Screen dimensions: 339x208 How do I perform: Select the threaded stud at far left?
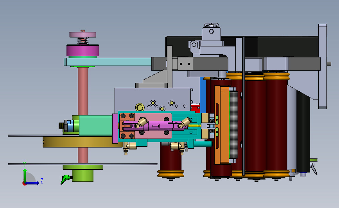[x=61, y=126]
